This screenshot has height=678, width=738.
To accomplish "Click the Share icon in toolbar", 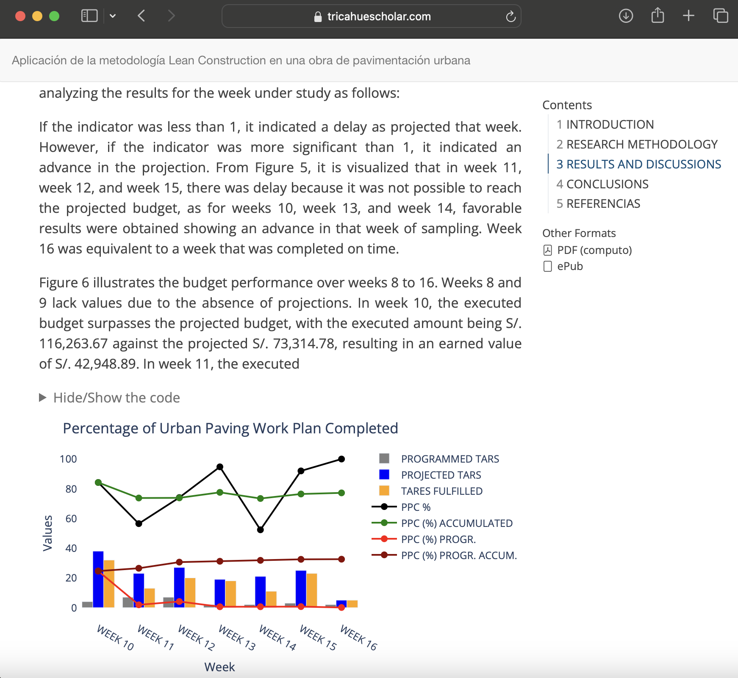I will tap(658, 16).
